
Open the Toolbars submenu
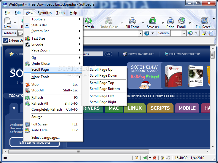[x=53, y=19]
